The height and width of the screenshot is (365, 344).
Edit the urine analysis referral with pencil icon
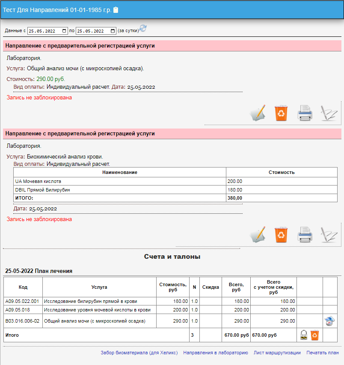pos(258,113)
